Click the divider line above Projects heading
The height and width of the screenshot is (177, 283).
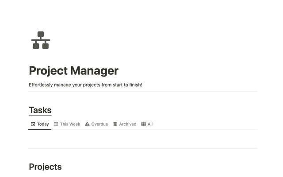click(x=142, y=148)
